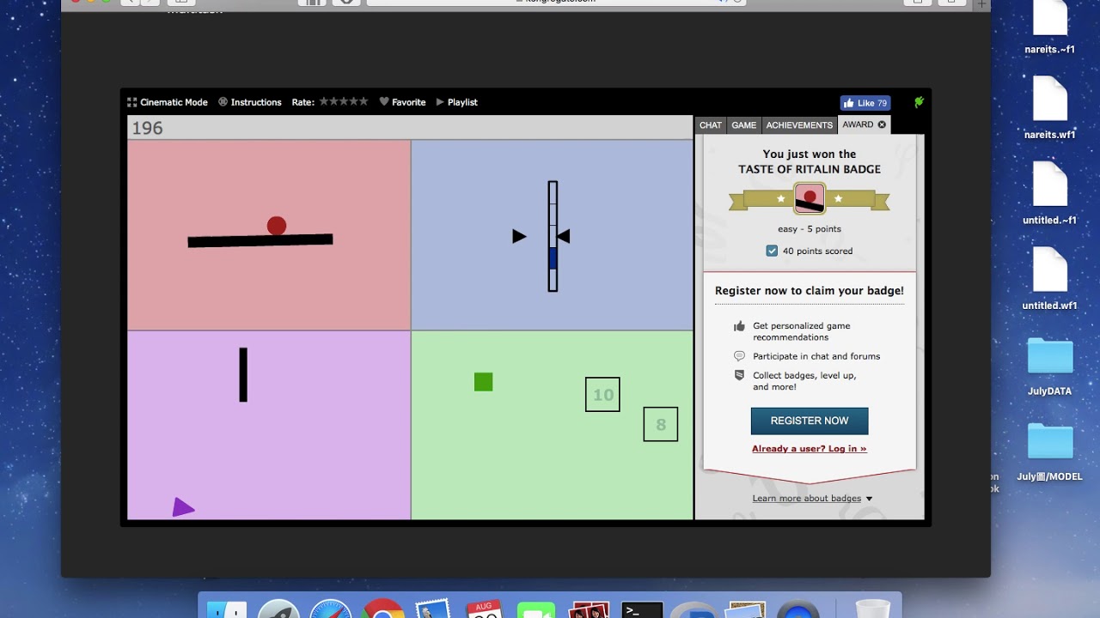Open Safari from the dock
1100x618 pixels.
331,610
